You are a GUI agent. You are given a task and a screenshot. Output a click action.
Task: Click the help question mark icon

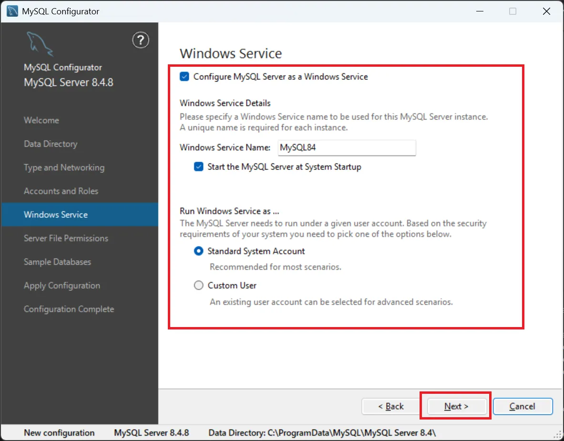coord(140,41)
